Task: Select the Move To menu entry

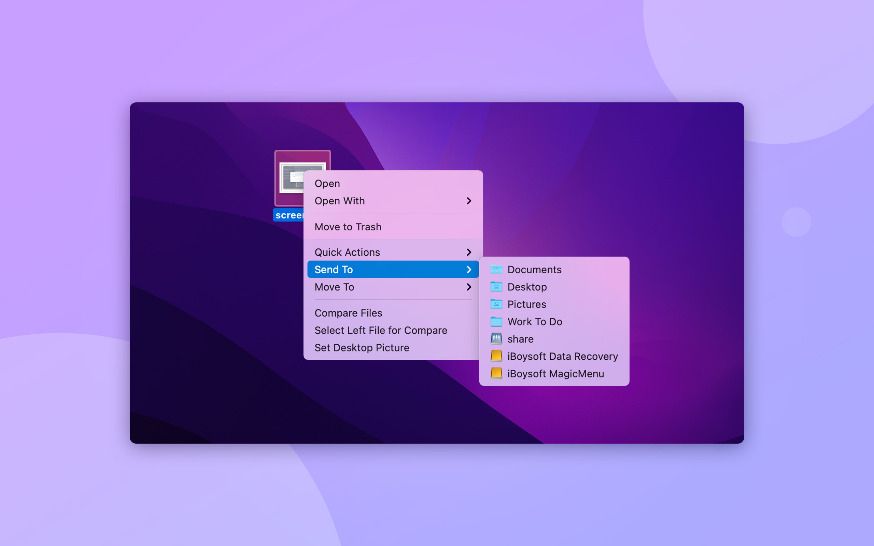Action: coord(393,287)
